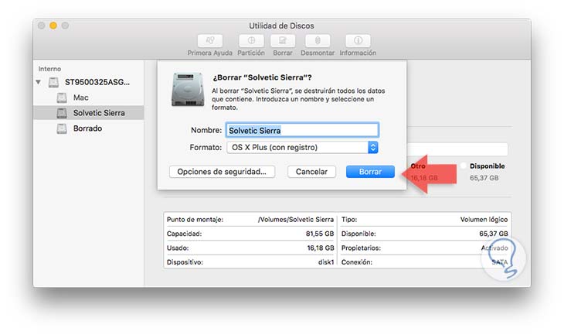Image resolution: width=564 pixels, height=335 pixels.
Task: Click the dialog title ¿Borrar "Solvetic Sierra"?
Action: pyautogui.click(x=262, y=77)
